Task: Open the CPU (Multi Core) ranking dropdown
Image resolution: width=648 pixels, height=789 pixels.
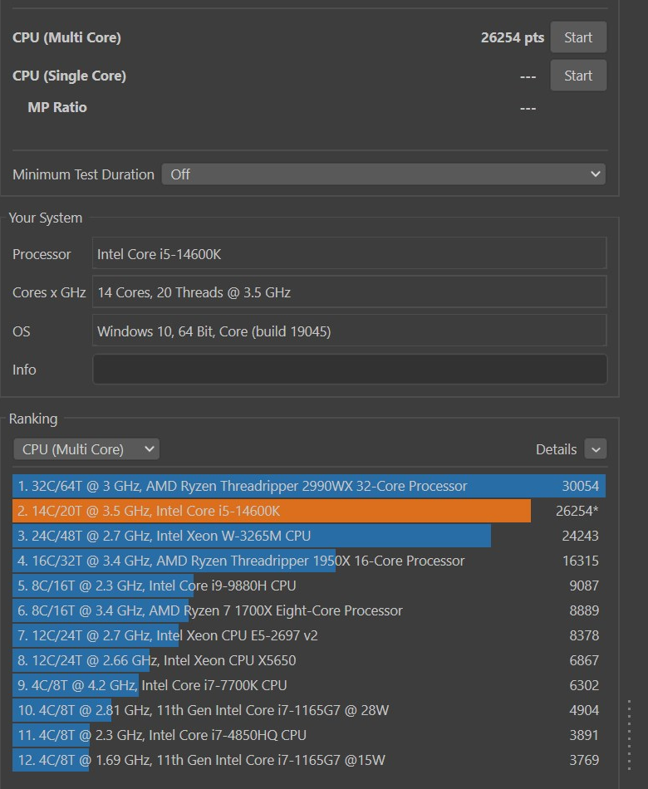Action: (x=86, y=449)
